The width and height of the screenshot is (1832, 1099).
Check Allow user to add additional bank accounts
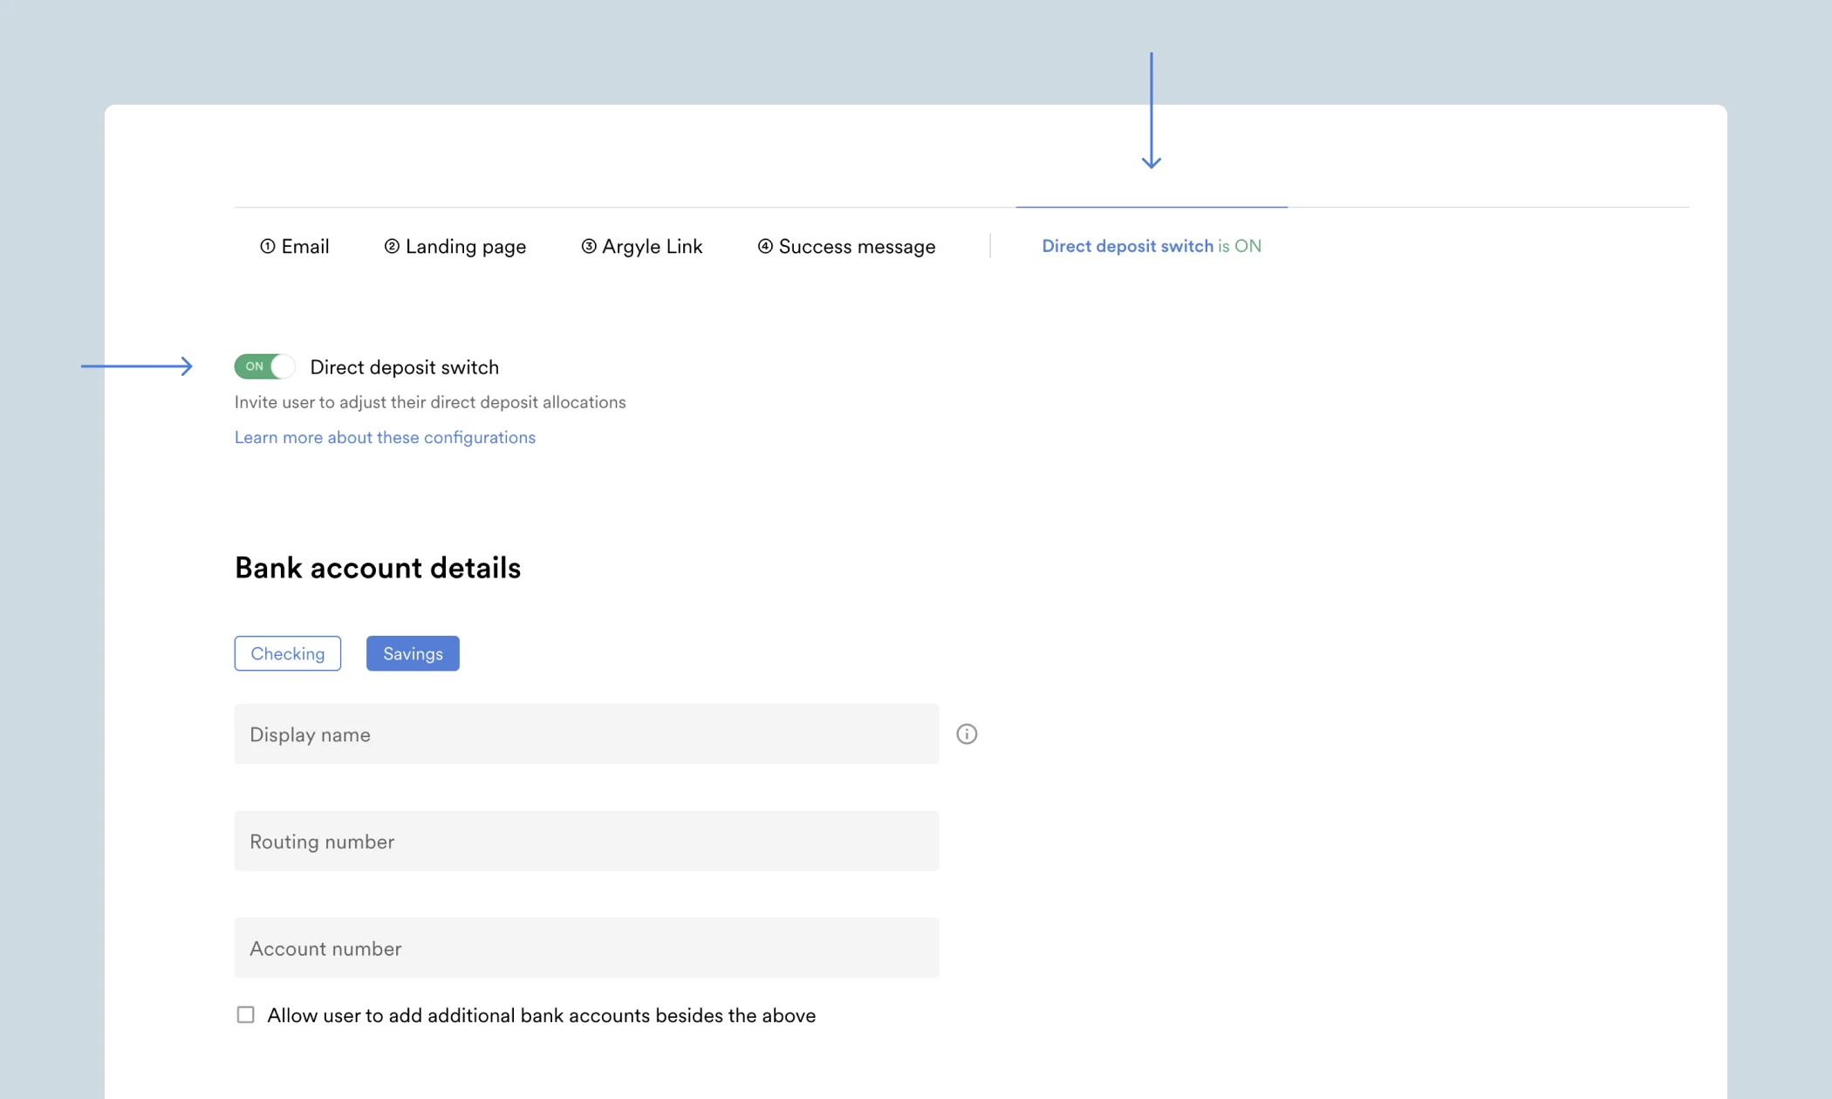(246, 1015)
